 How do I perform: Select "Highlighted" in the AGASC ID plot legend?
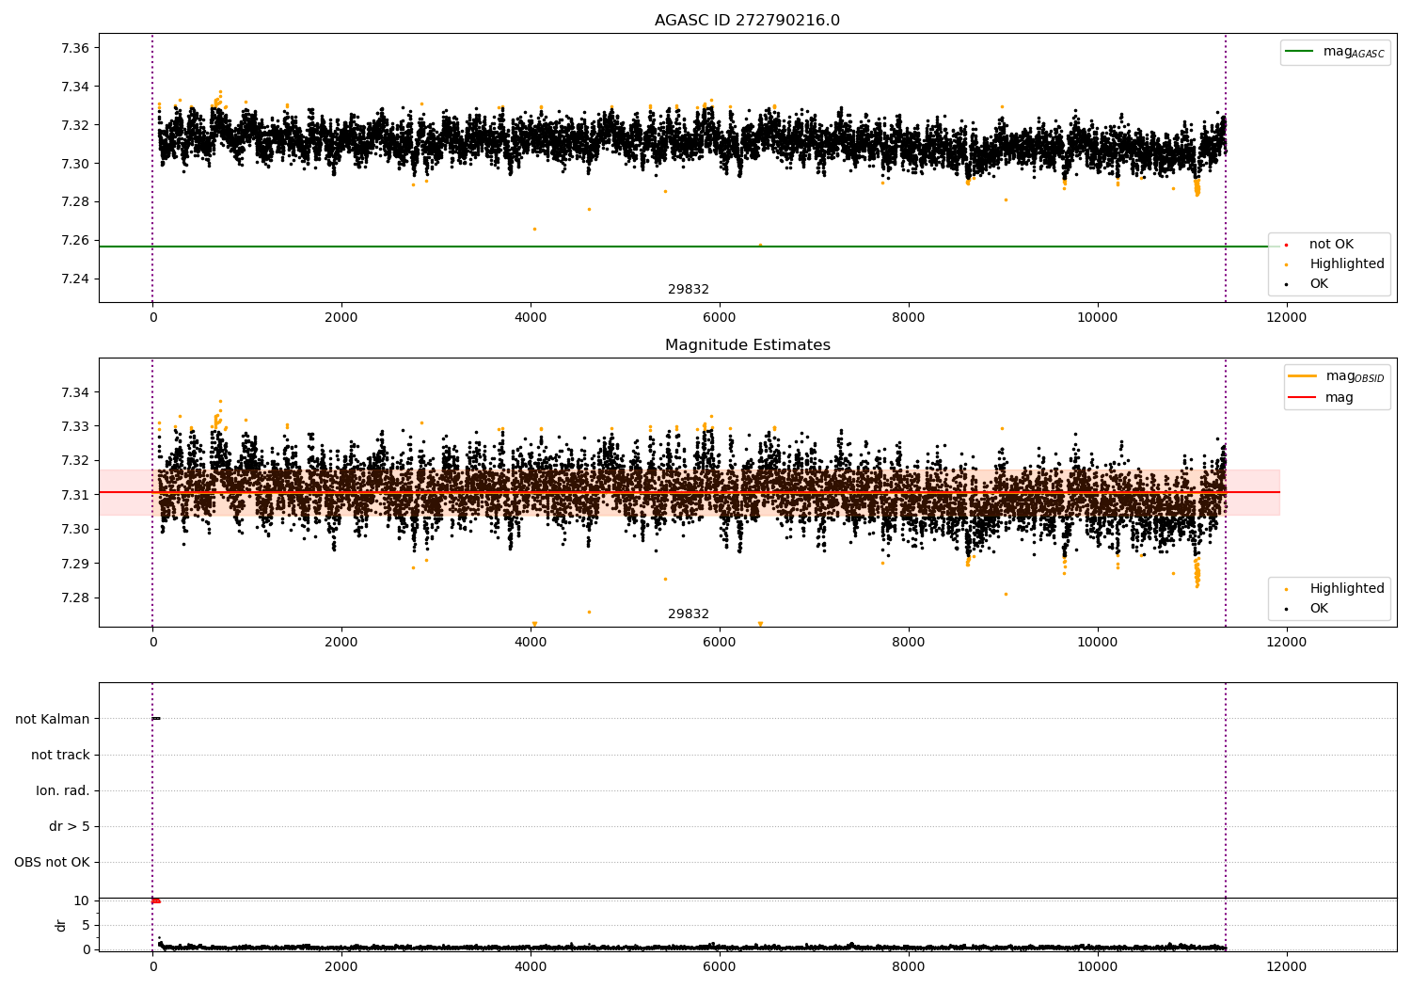pyautogui.click(x=1347, y=264)
